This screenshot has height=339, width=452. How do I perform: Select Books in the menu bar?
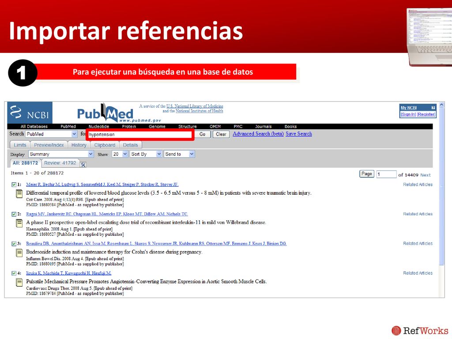[290, 127]
